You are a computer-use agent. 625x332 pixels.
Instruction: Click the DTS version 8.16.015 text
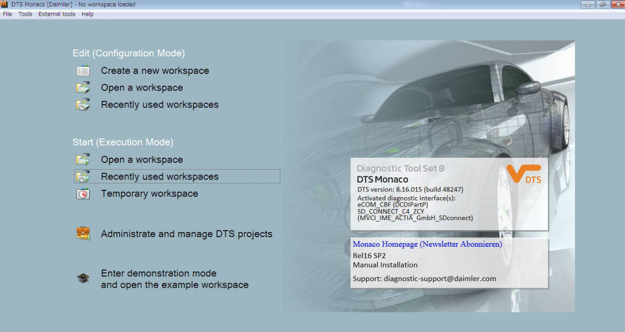[x=410, y=189]
